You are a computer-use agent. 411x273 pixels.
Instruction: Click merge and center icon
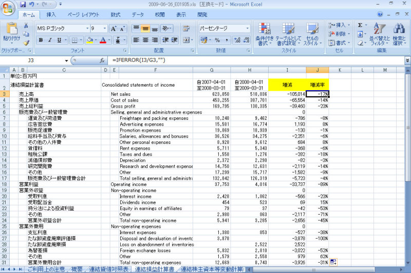(x=186, y=40)
